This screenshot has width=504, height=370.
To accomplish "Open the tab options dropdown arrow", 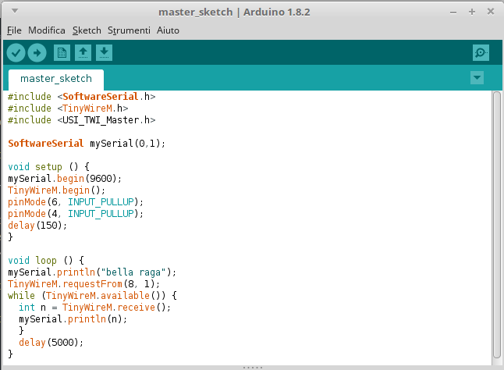I will [477, 78].
